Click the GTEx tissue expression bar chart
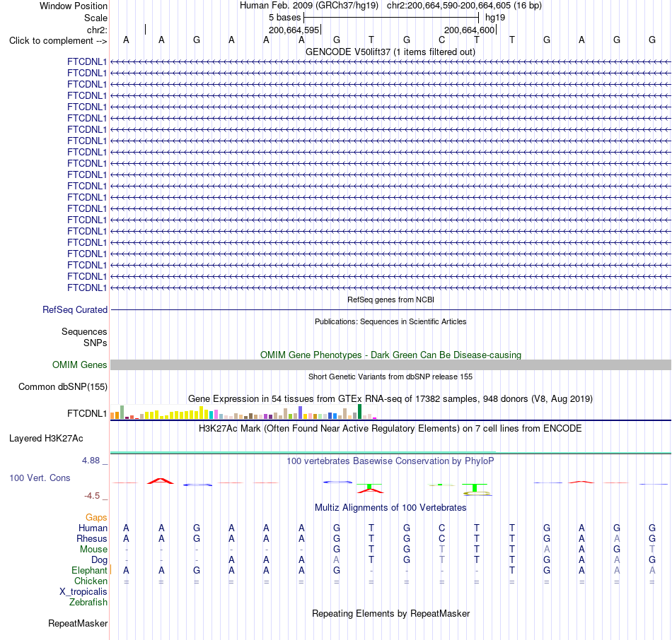The height and width of the screenshot is (640, 672). coord(243,411)
